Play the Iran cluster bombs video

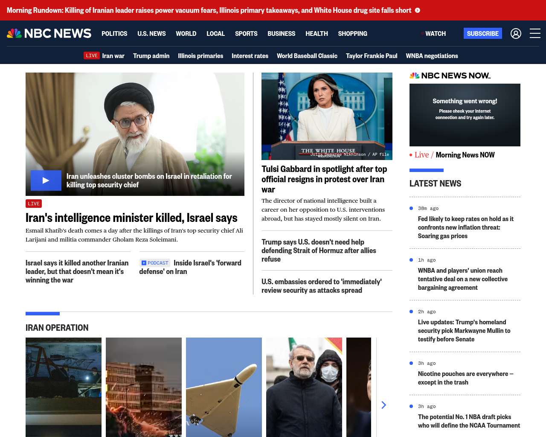click(x=46, y=181)
